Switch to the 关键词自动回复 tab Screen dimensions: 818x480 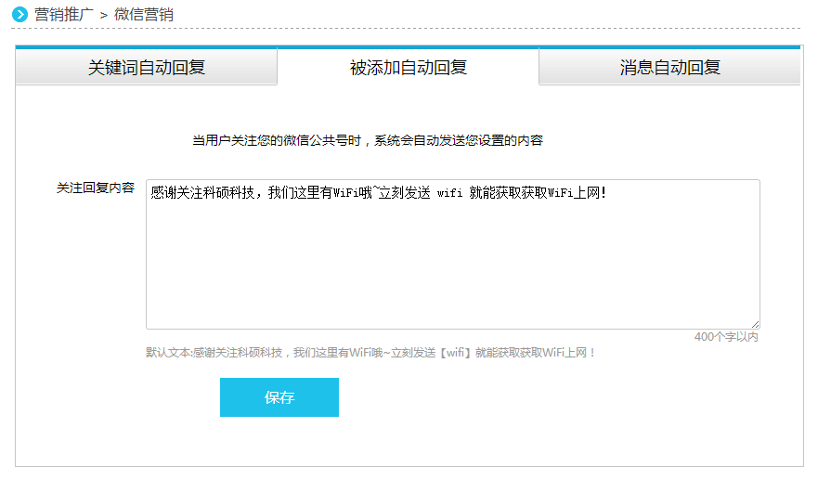click(147, 67)
